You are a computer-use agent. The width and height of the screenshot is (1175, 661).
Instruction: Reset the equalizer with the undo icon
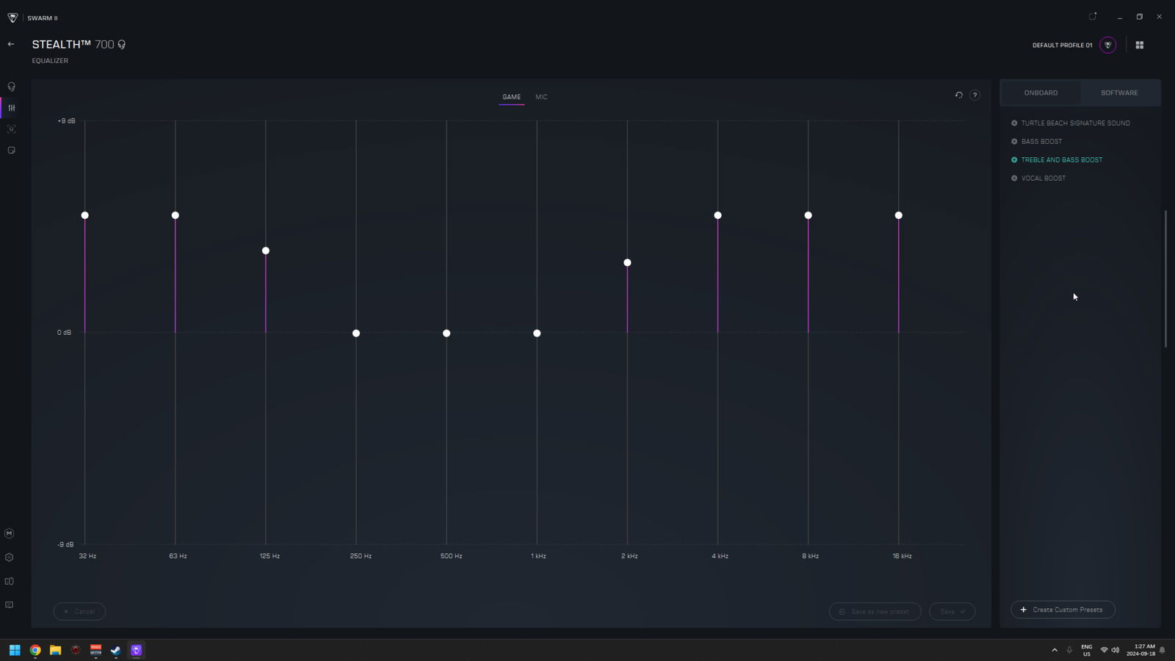pyautogui.click(x=958, y=95)
